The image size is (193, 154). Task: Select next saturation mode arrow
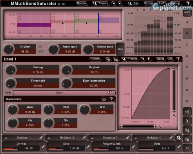click(112, 93)
